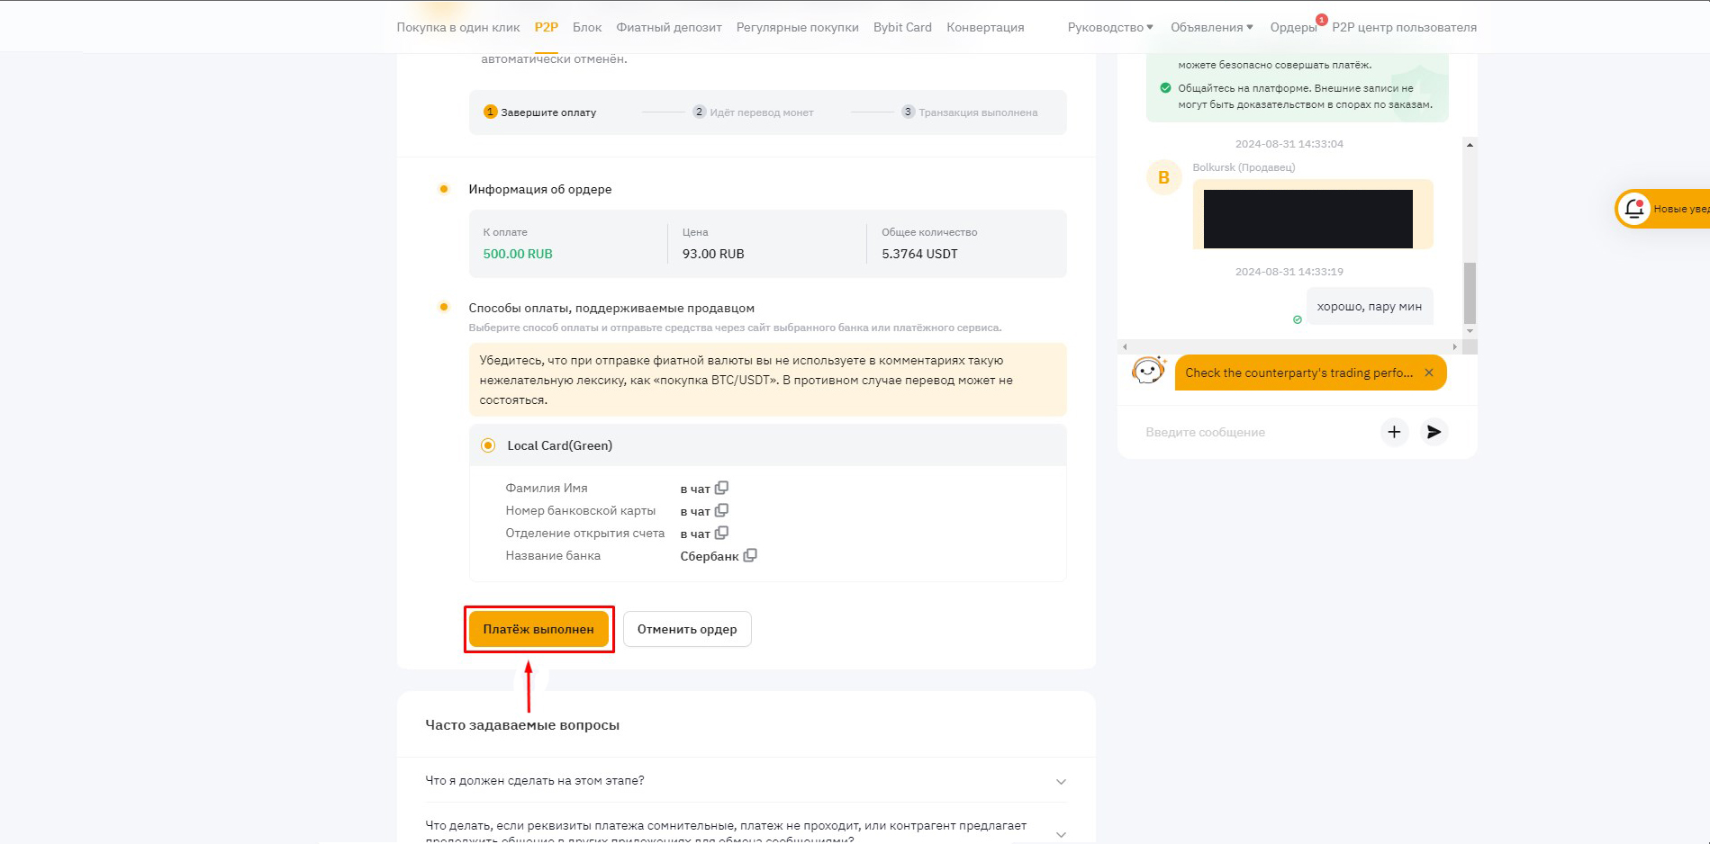
Task: Click step 3 Транзакция выполнена
Action: pos(970,112)
